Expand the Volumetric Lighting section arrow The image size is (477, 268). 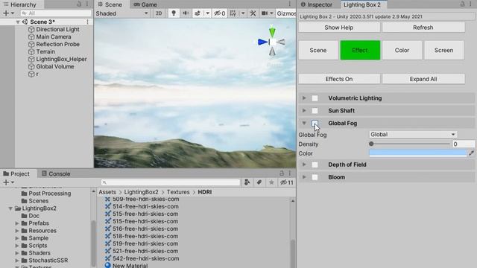click(x=304, y=98)
